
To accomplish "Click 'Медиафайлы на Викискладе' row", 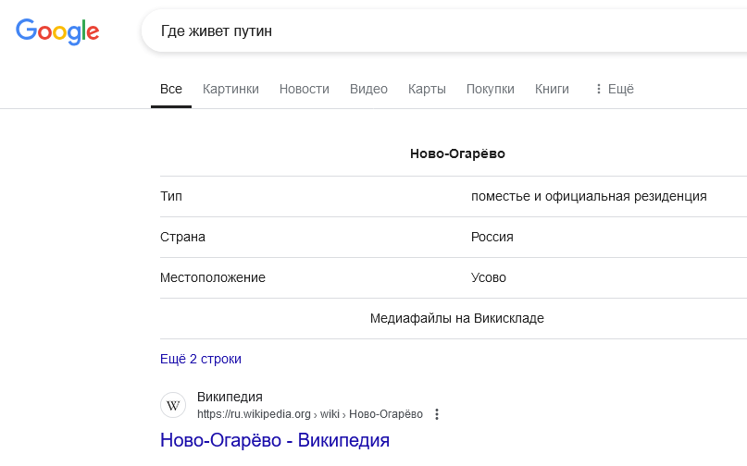I will pos(457,318).
